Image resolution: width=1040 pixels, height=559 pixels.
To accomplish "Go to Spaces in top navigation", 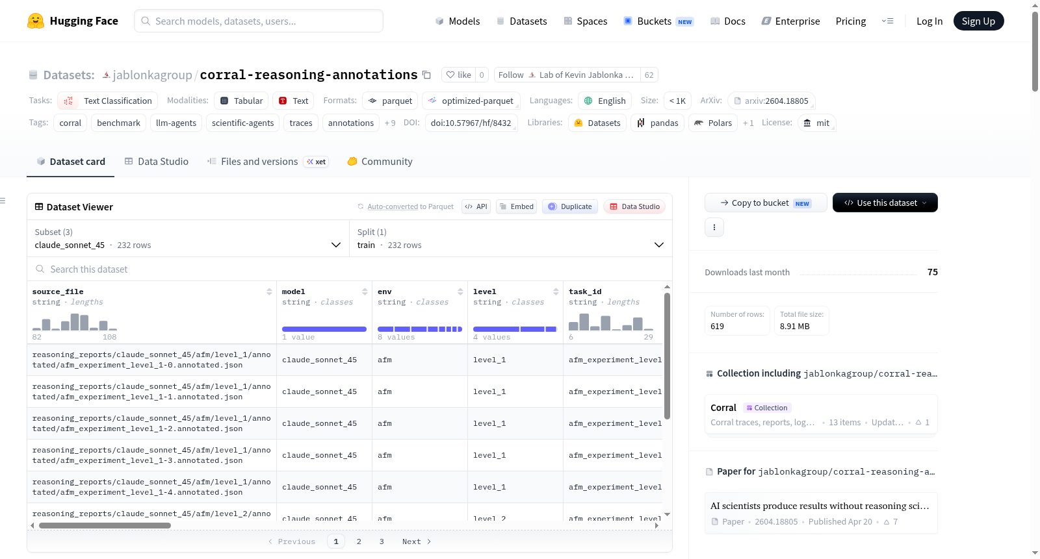I will pos(585,21).
